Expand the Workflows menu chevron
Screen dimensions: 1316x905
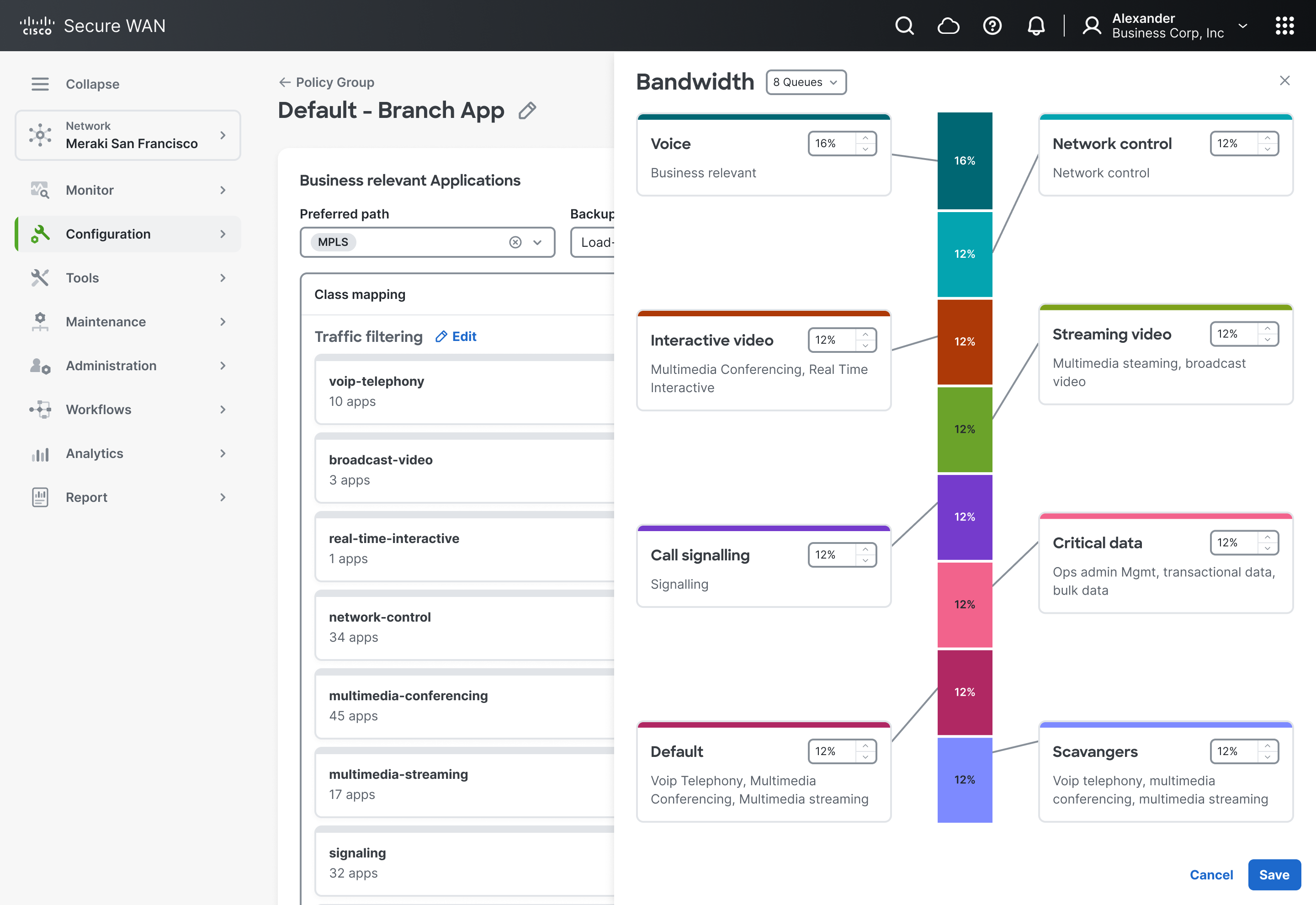click(223, 410)
